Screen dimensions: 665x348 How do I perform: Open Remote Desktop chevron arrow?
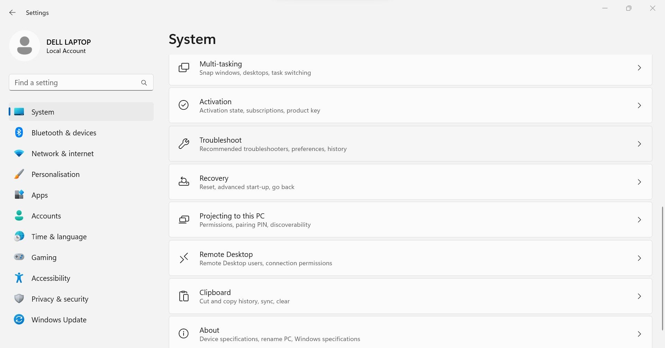coord(639,258)
